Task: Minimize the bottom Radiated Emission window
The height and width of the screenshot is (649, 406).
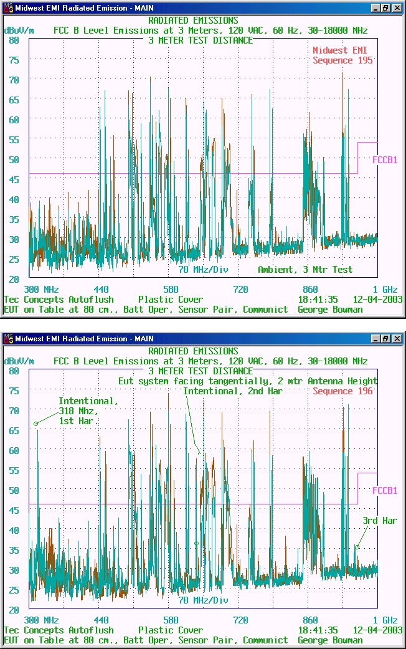Action: 375,339
